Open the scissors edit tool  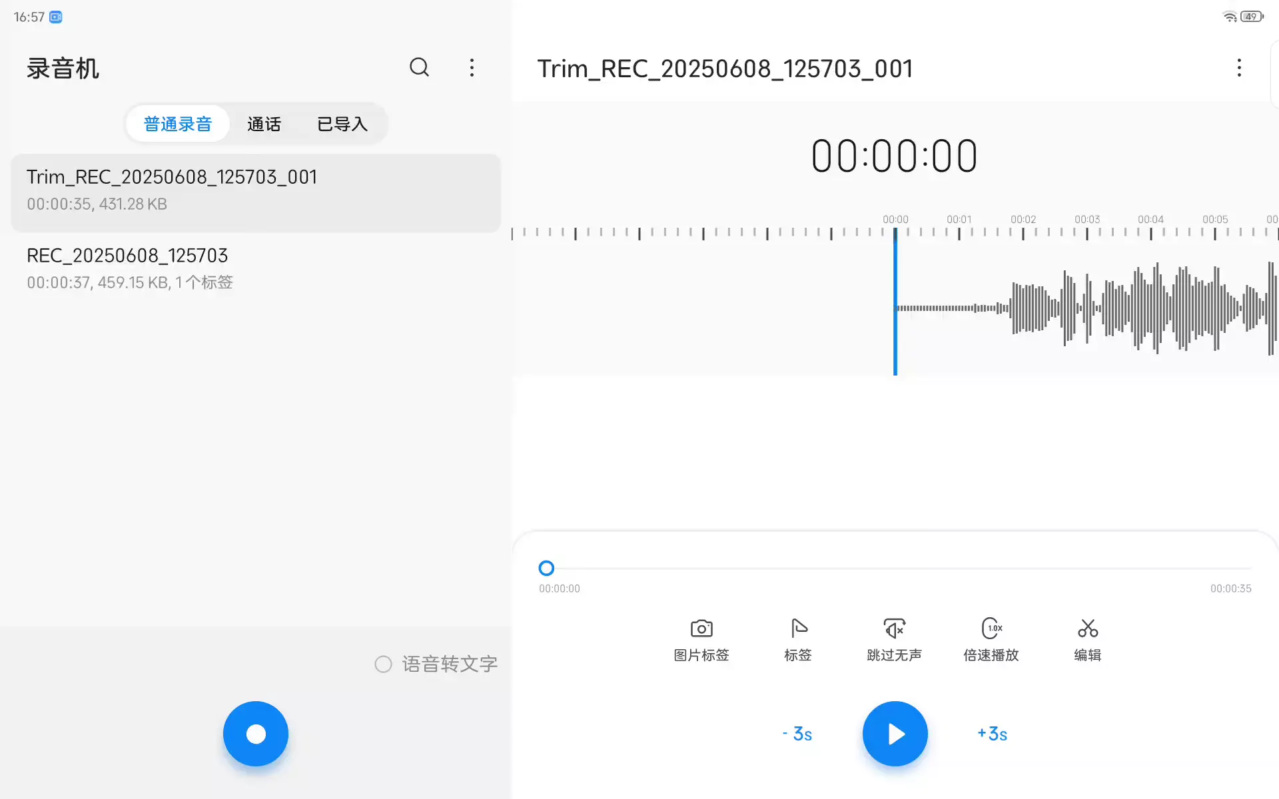pos(1087,629)
